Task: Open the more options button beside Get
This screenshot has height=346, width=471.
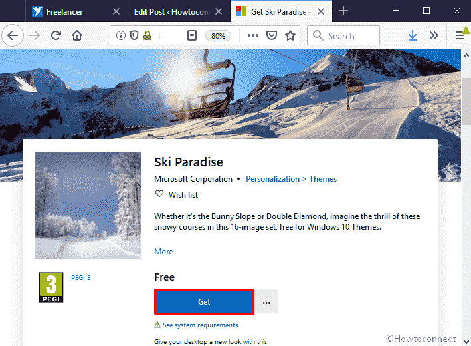Action: click(266, 302)
